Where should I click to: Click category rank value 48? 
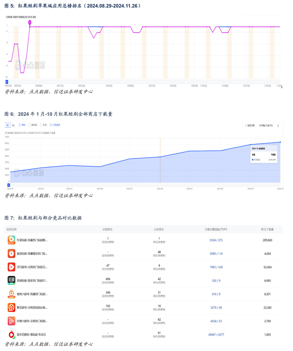click(x=159, y=252)
